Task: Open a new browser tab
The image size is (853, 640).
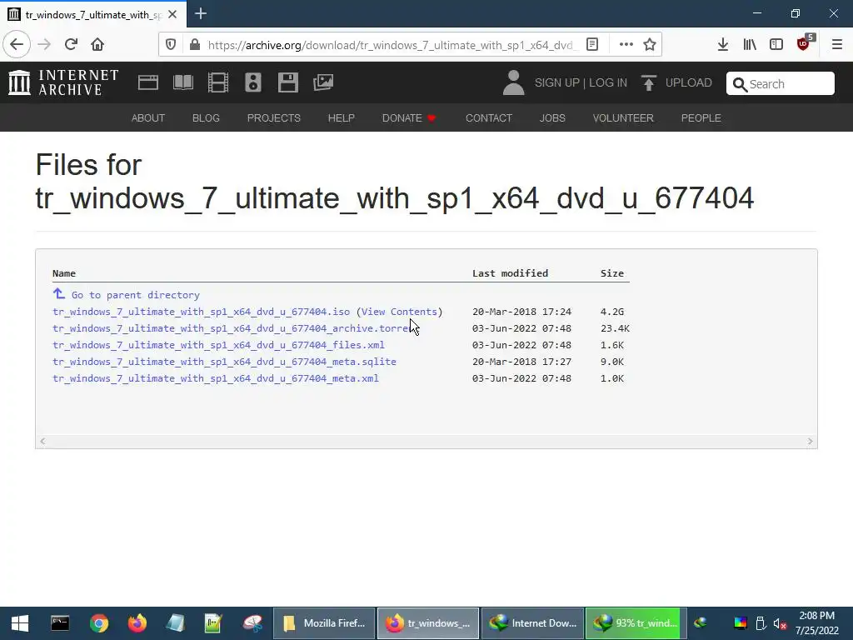Action: pyautogui.click(x=200, y=13)
